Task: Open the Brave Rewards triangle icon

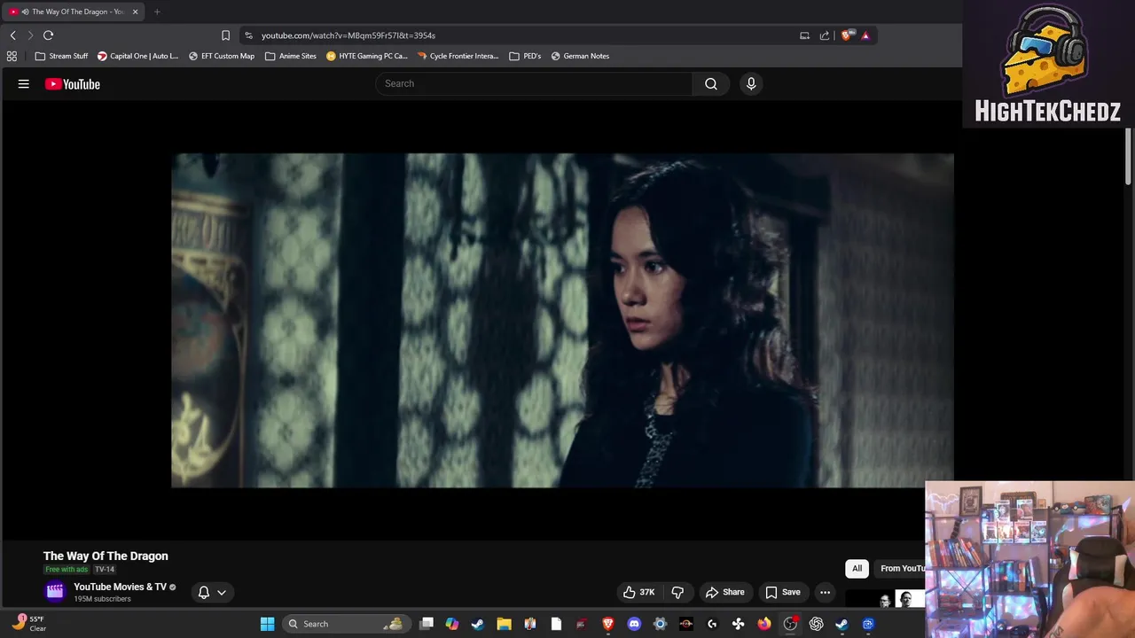Action: [x=865, y=35]
